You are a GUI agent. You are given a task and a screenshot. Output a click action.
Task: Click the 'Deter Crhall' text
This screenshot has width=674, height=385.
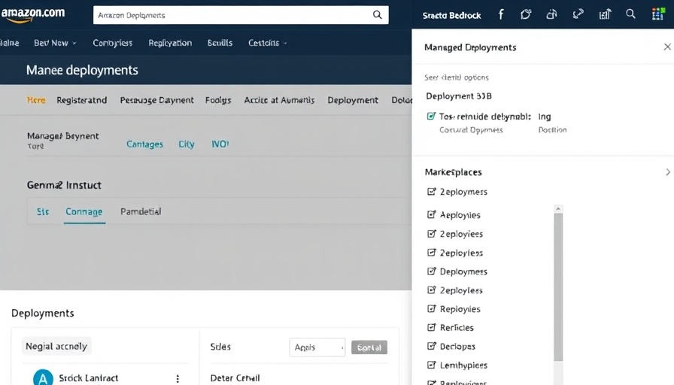coord(235,378)
